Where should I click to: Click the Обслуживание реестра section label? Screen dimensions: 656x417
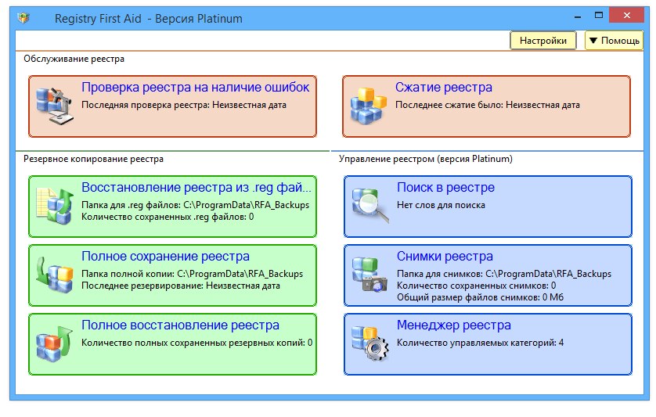pos(74,59)
